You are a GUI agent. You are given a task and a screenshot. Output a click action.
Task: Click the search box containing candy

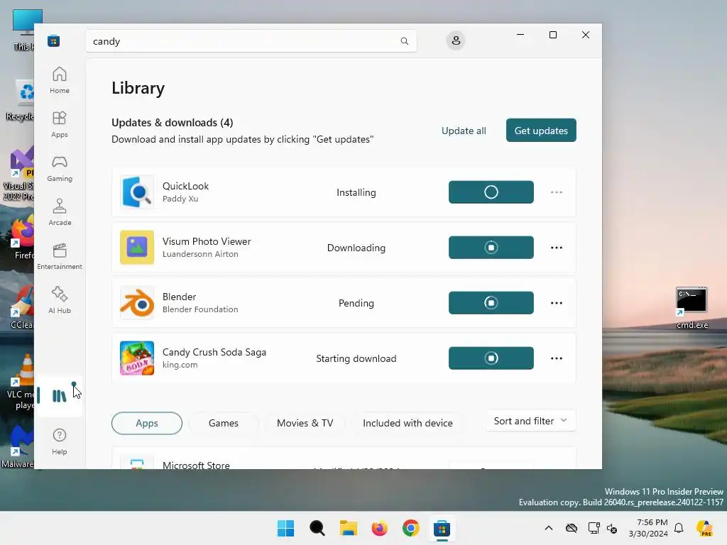(251, 41)
